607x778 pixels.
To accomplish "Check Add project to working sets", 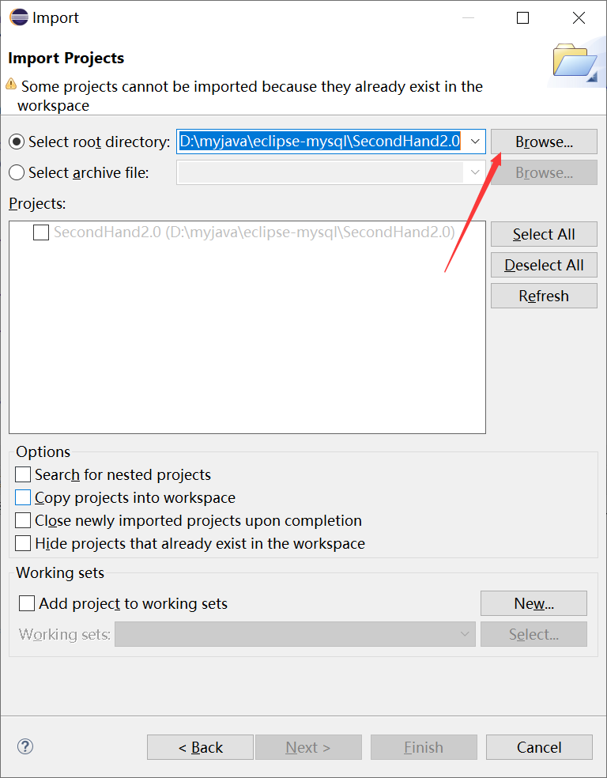I will coord(27,603).
